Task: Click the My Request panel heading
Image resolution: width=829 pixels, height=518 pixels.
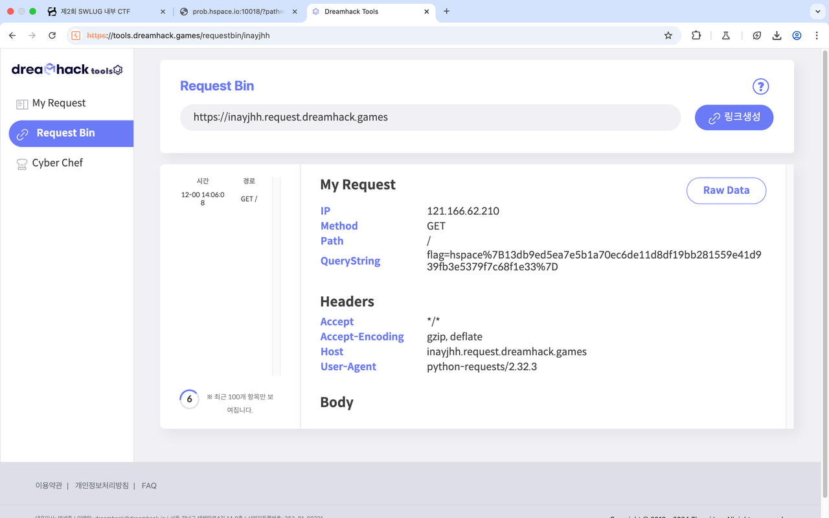Action: click(358, 185)
